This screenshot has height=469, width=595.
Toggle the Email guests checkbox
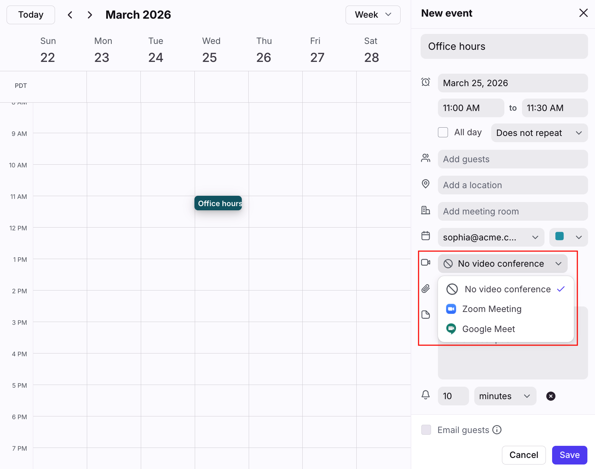426,430
